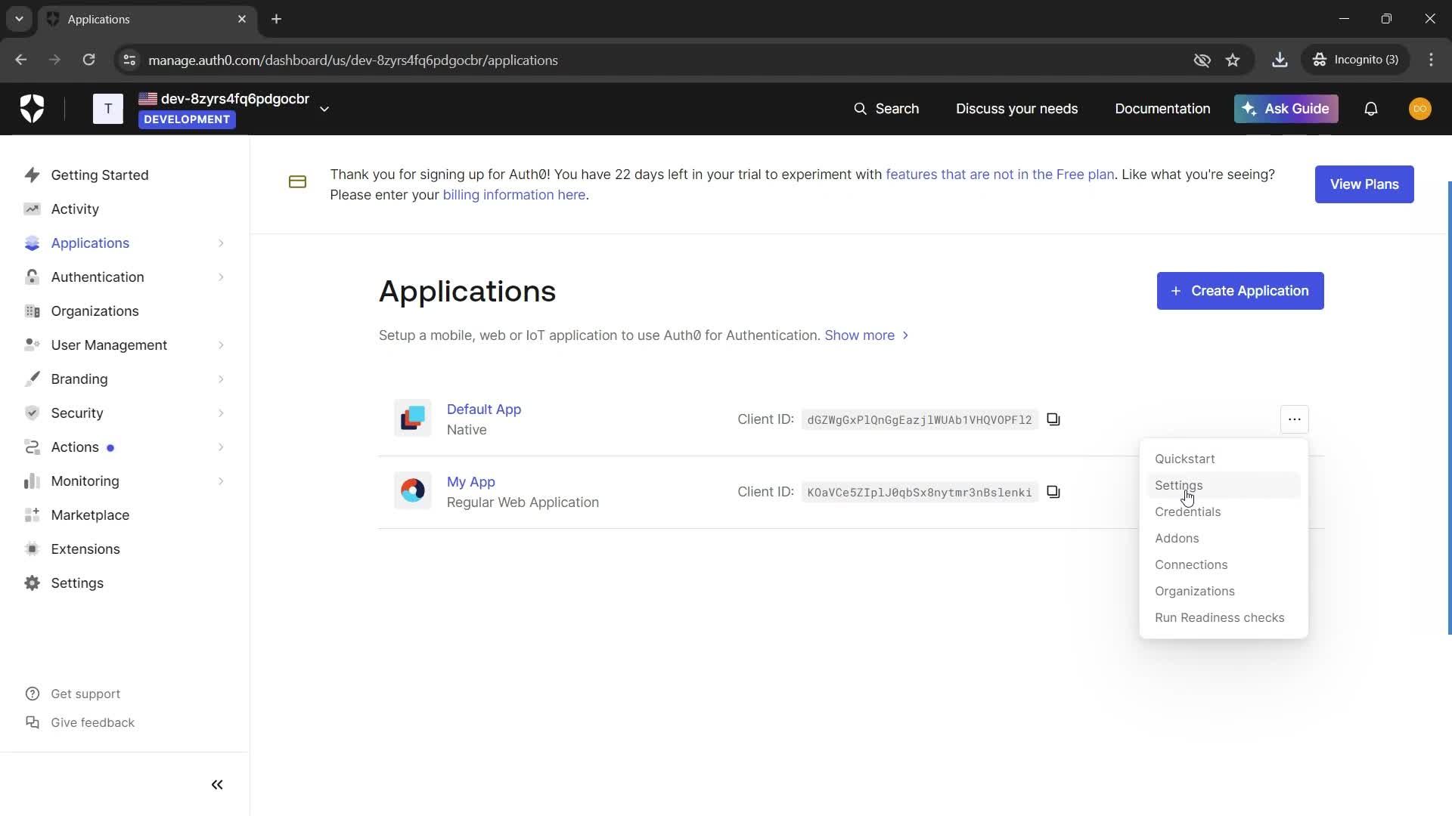Screen dimensions: 1452x816
Task: Select Settings from the context menu
Action: tap(1224, 485)
